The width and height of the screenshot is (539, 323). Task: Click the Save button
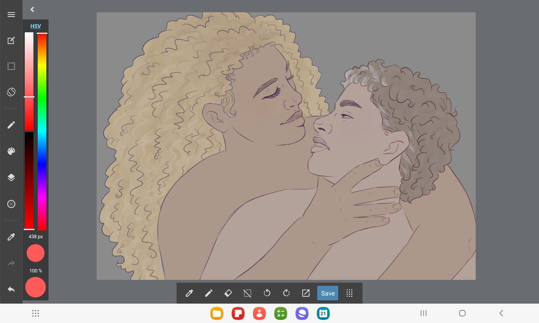tap(328, 293)
